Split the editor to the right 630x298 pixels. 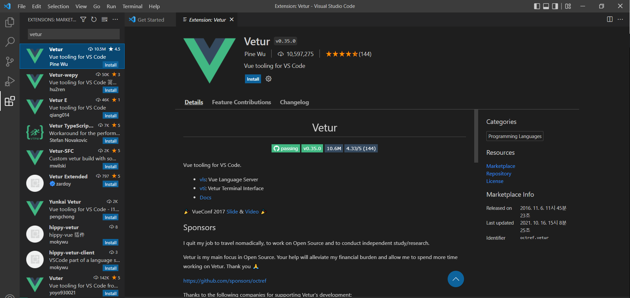[x=610, y=19]
